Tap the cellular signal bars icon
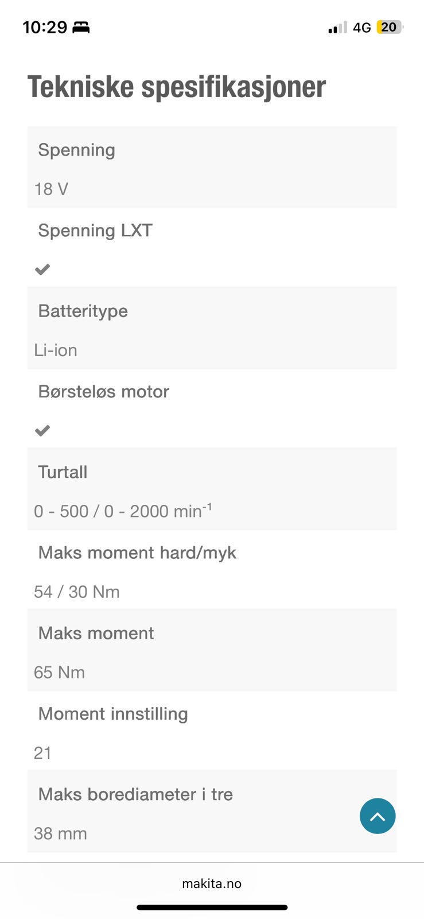This screenshot has height=919, width=424. pyautogui.click(x=337, y=27)
